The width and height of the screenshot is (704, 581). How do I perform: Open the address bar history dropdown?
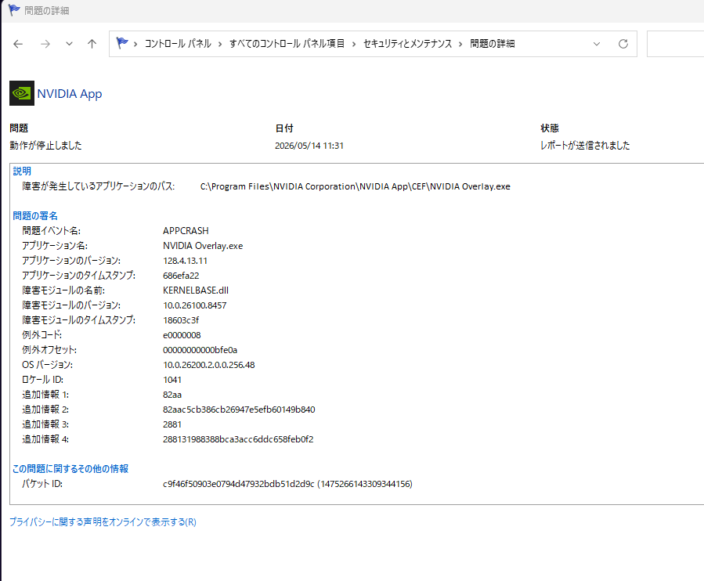(597, 44)
